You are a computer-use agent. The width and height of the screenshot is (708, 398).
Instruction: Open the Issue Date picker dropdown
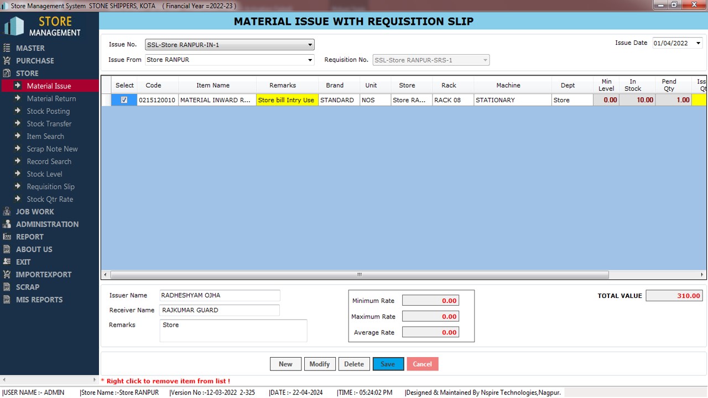click(698, 43)
